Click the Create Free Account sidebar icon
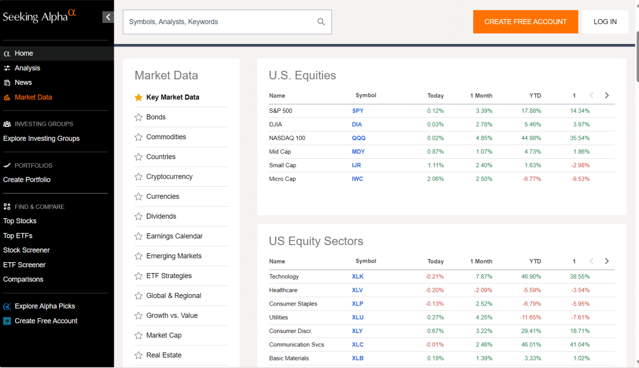The height and width of the screenshot is (368, 639). pyautogui.click(x=7, y=321)
